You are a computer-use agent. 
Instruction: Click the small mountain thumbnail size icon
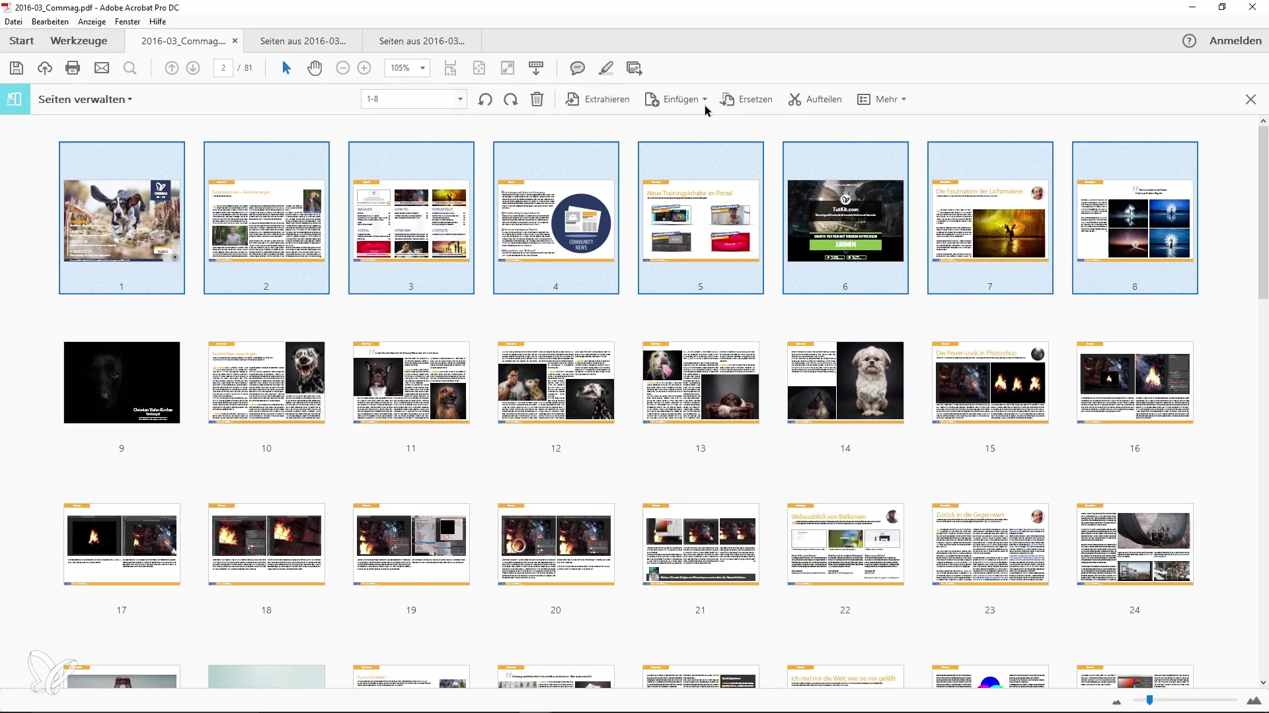[x=1117, y=702]
